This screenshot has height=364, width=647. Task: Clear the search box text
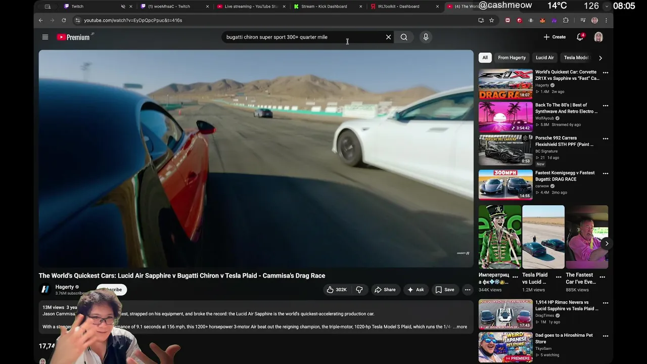388,37
